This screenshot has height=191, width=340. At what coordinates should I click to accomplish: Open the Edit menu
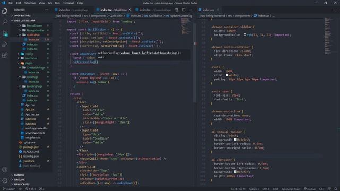tap(19, 3)
